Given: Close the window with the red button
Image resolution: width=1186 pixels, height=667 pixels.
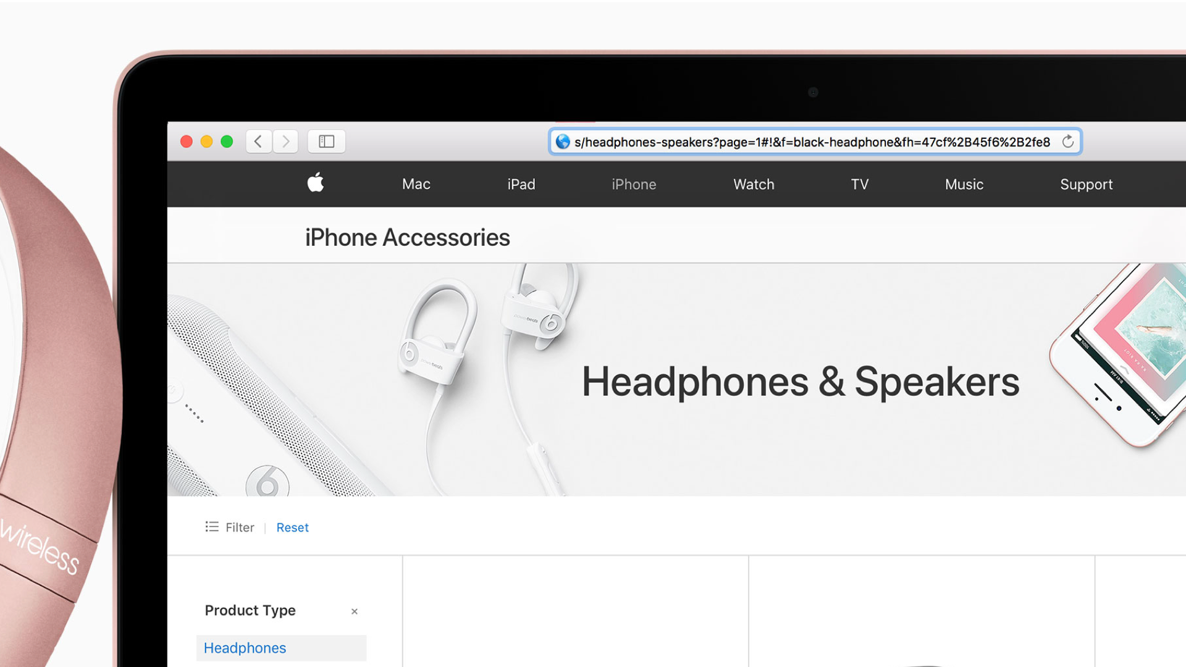Looking at the screenshot, I should click(187, 141).
